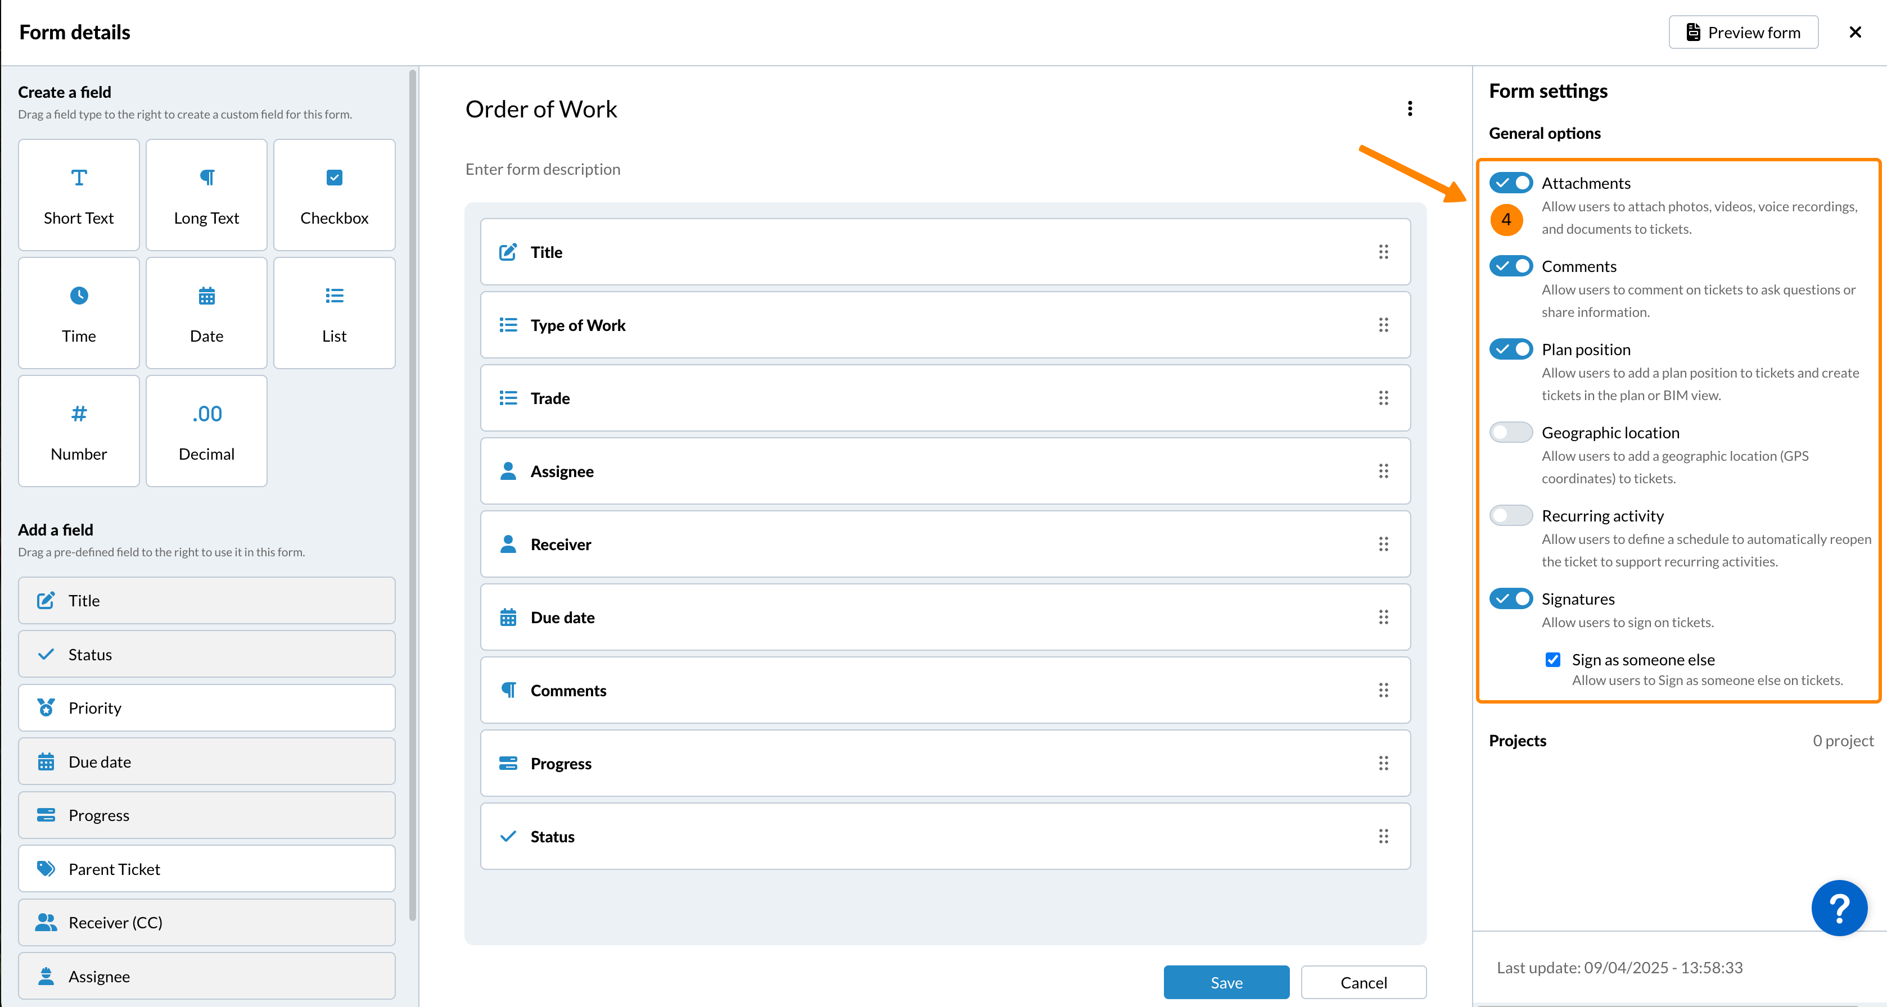Open the three-dot menu near Order of Work
Image resolution: width=1887 pixels, height=1007 pixels.
1410,108
